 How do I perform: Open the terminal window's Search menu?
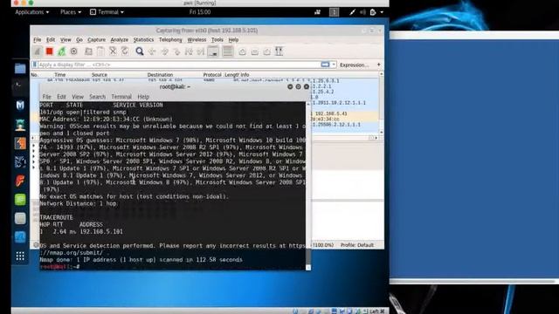97,97
